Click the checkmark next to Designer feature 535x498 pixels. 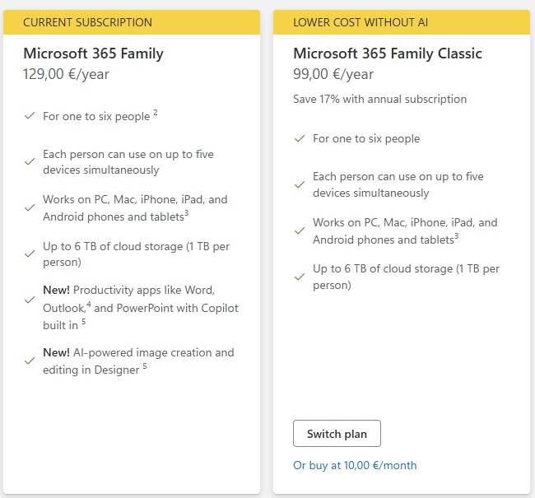pyautogui.click(x=30, y=361)
